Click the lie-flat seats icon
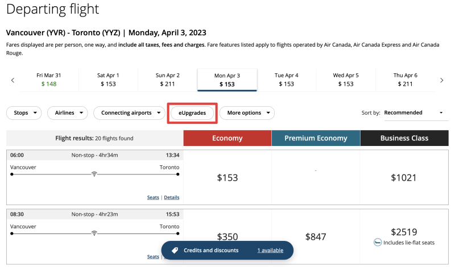This screenshot has width=455, height=267. point(378,243)
